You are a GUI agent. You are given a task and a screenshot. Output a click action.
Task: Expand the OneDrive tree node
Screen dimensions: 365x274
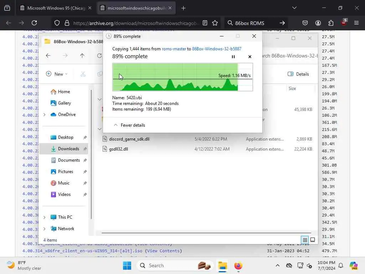45,115
